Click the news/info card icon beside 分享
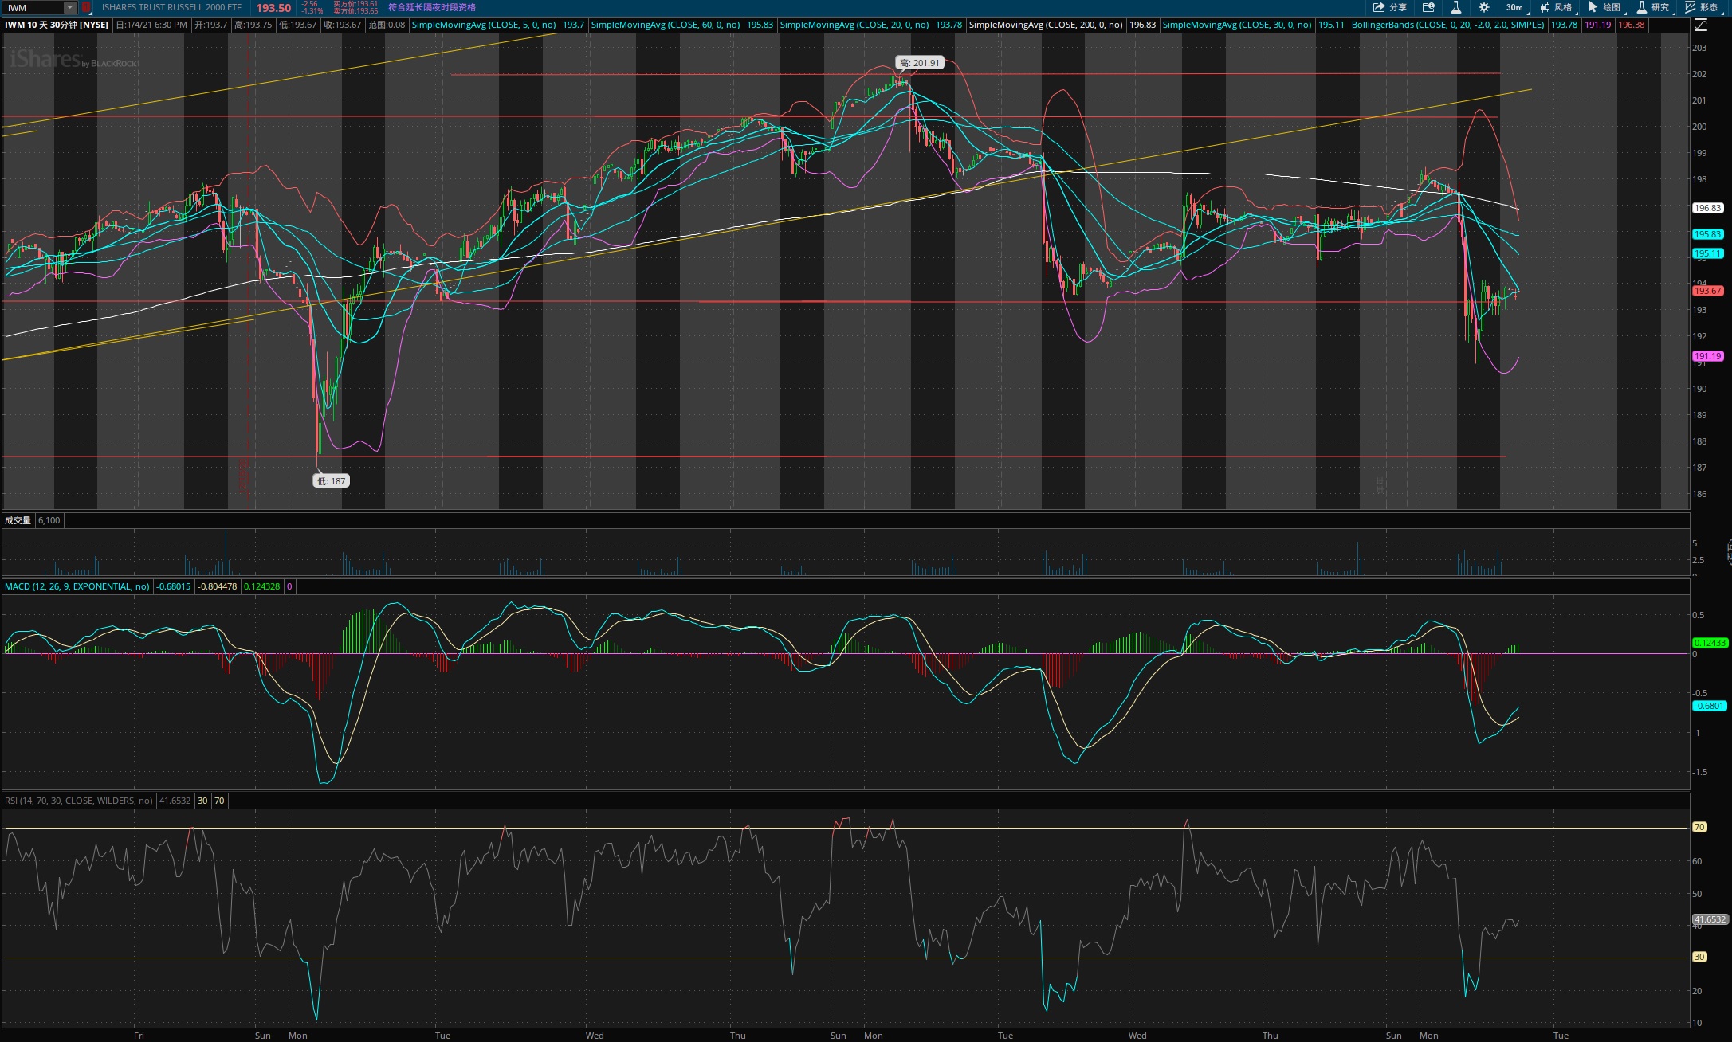Viewport: 1732px width, 1042px height. pos(1428,7)
